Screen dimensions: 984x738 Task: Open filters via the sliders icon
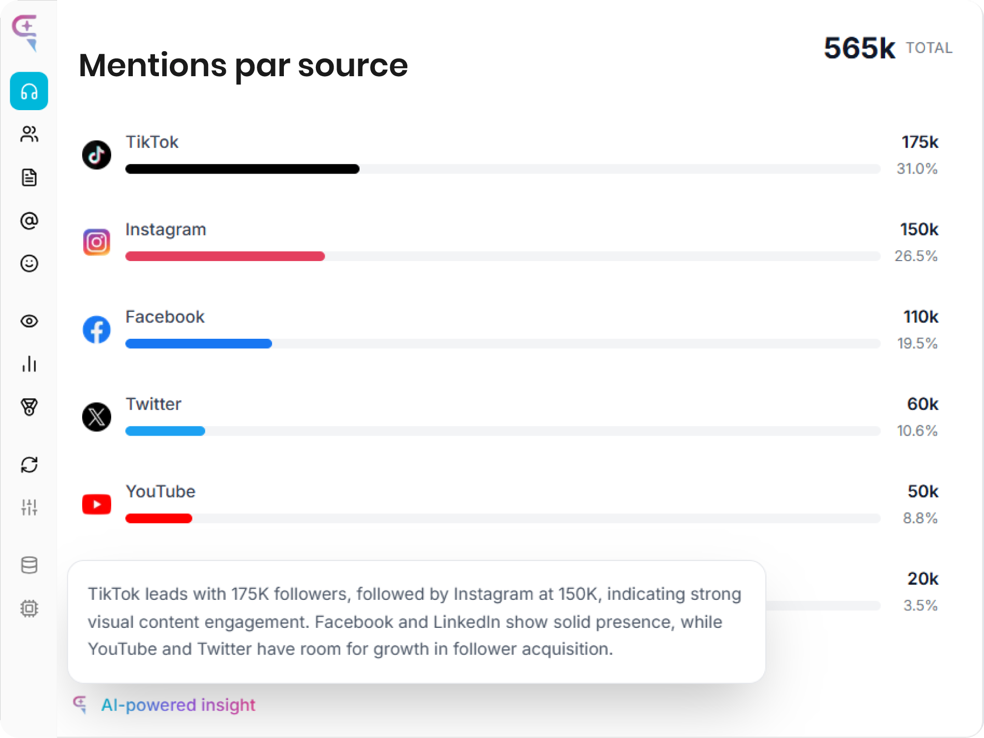tap(29, 507)
